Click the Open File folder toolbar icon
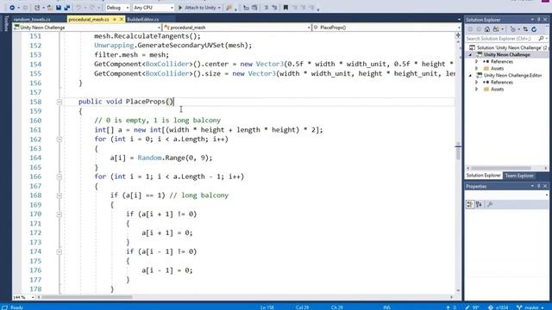The image size is (552, 310). tap(50, 8)
